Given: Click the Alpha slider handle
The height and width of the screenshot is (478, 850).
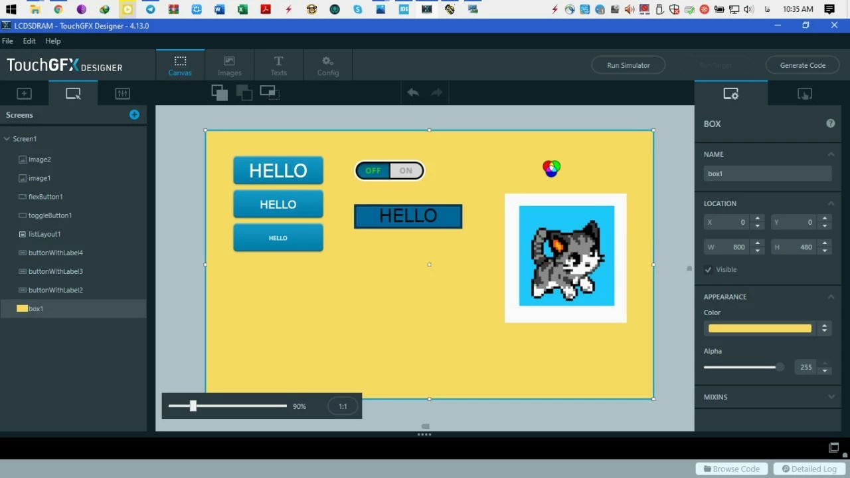Looking at the screenshot, I should pyautogui.click(x=780, y=367).
